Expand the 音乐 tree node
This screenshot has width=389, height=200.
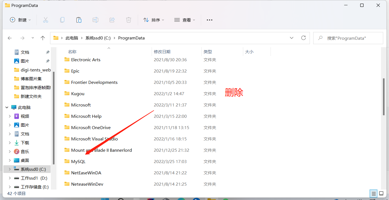(10, 151)
